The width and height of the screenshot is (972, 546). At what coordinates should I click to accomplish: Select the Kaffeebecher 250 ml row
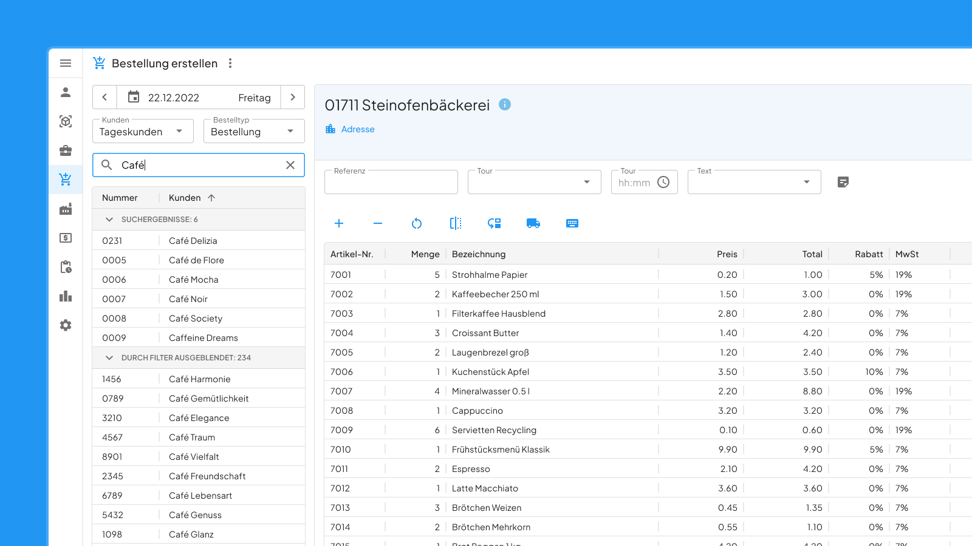point(648,294)
